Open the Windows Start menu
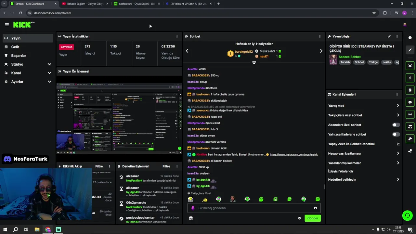416x234 pixels. (x=5, y=230)
